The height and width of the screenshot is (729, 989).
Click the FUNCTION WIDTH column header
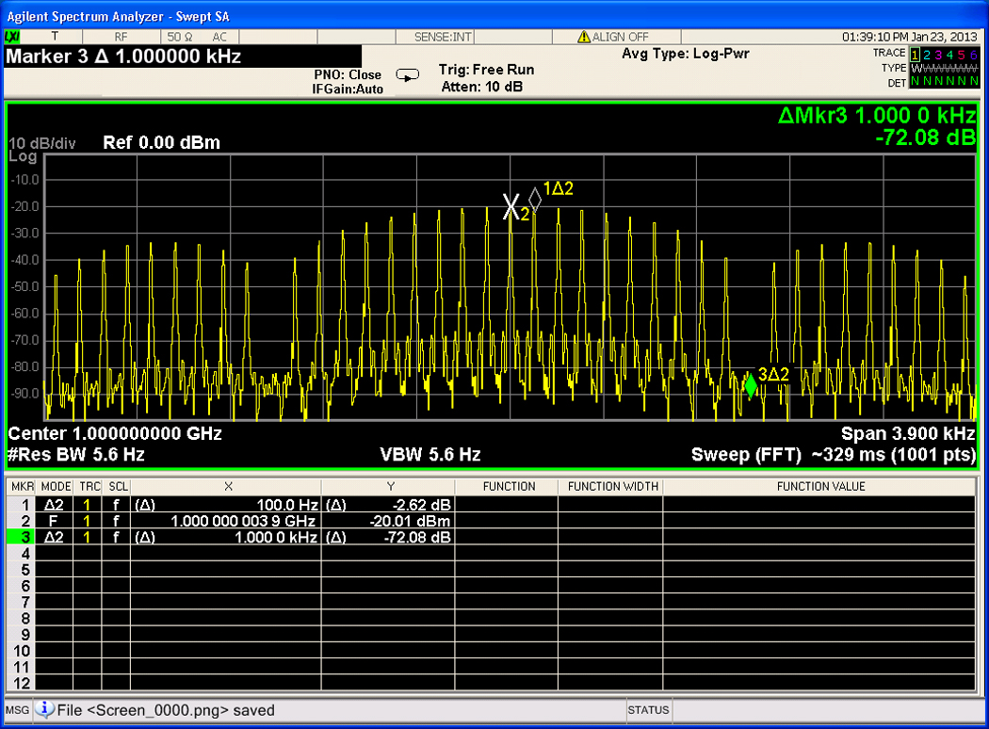pos(612,487)
